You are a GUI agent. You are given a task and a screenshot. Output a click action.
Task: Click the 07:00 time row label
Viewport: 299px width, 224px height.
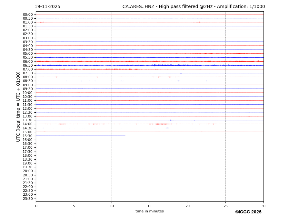28,69
